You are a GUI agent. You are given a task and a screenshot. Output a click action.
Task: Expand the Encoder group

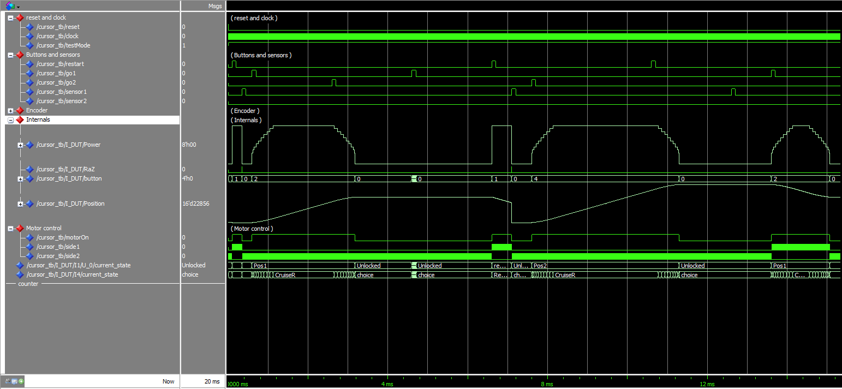tap(11, 111)
